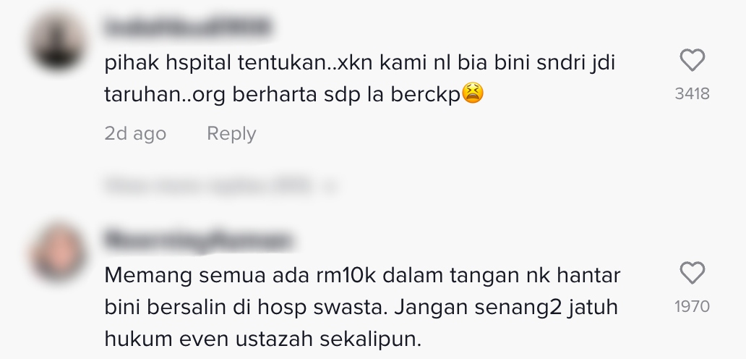Click the word 'rm10k' in second comment

(346, 275)
